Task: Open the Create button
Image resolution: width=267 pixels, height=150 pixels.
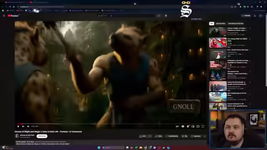Action: click(x=246, y=16)
